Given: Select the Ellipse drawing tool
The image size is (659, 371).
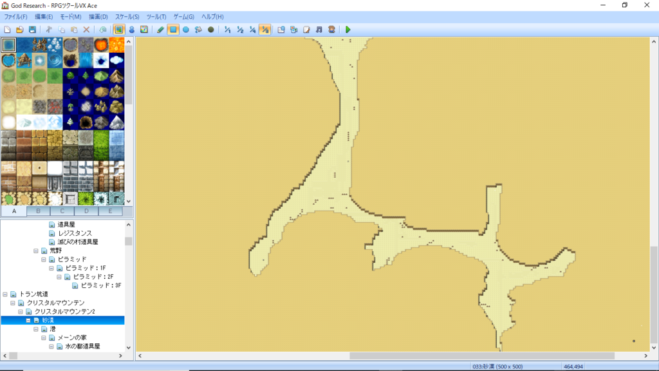Looking at the screenshot, I should [x=186, y=30].
